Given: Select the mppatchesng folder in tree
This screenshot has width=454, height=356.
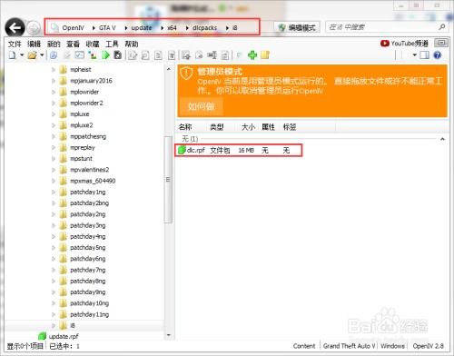Looking at the screenshot, I should click(x=88, y=136).
